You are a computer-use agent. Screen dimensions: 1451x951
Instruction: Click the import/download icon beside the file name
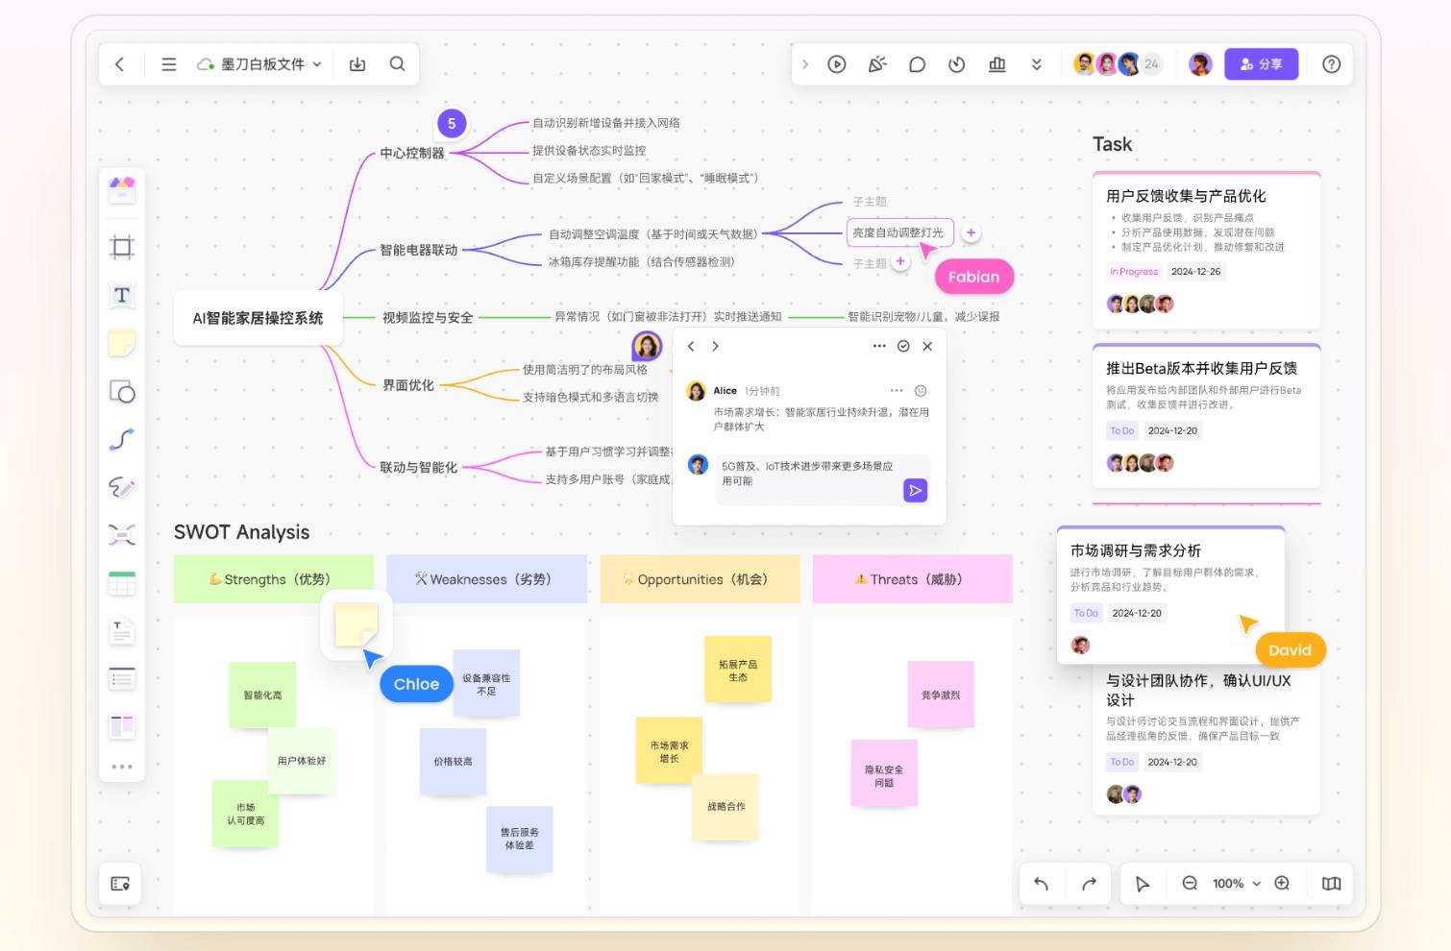pyautogui.click(x=357, y=64)
